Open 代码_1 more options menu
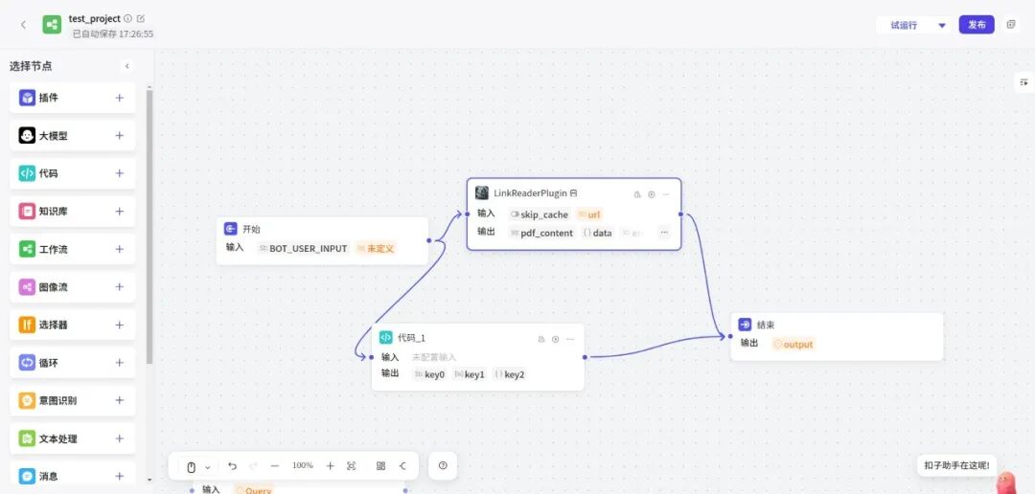 click(x=570, y=339)
